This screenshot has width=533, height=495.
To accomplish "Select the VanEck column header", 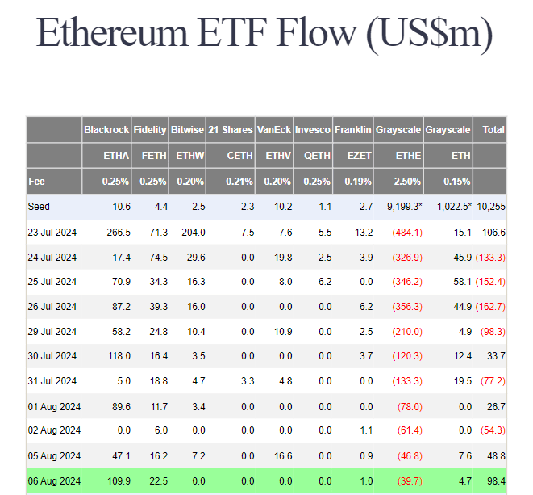I will (274, 129).
